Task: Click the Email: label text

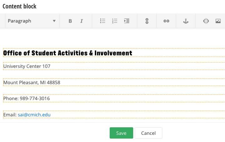Action: 10,115
